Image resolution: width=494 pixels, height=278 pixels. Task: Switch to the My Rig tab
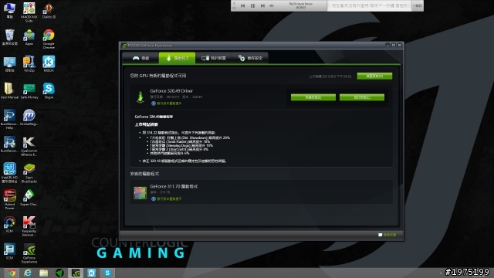coord(214,58)
